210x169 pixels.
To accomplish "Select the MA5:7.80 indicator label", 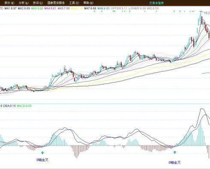I will pyautogui.click(x=63, y=9).
